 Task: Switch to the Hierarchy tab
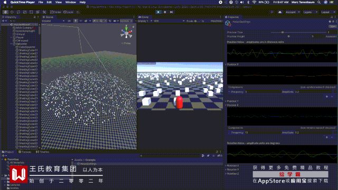click(10, 17)
